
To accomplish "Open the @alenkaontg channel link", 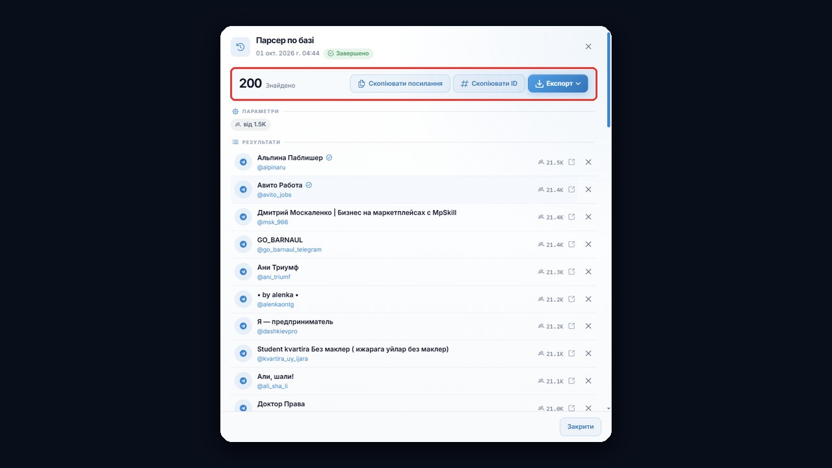I will [x=276, y=304].
